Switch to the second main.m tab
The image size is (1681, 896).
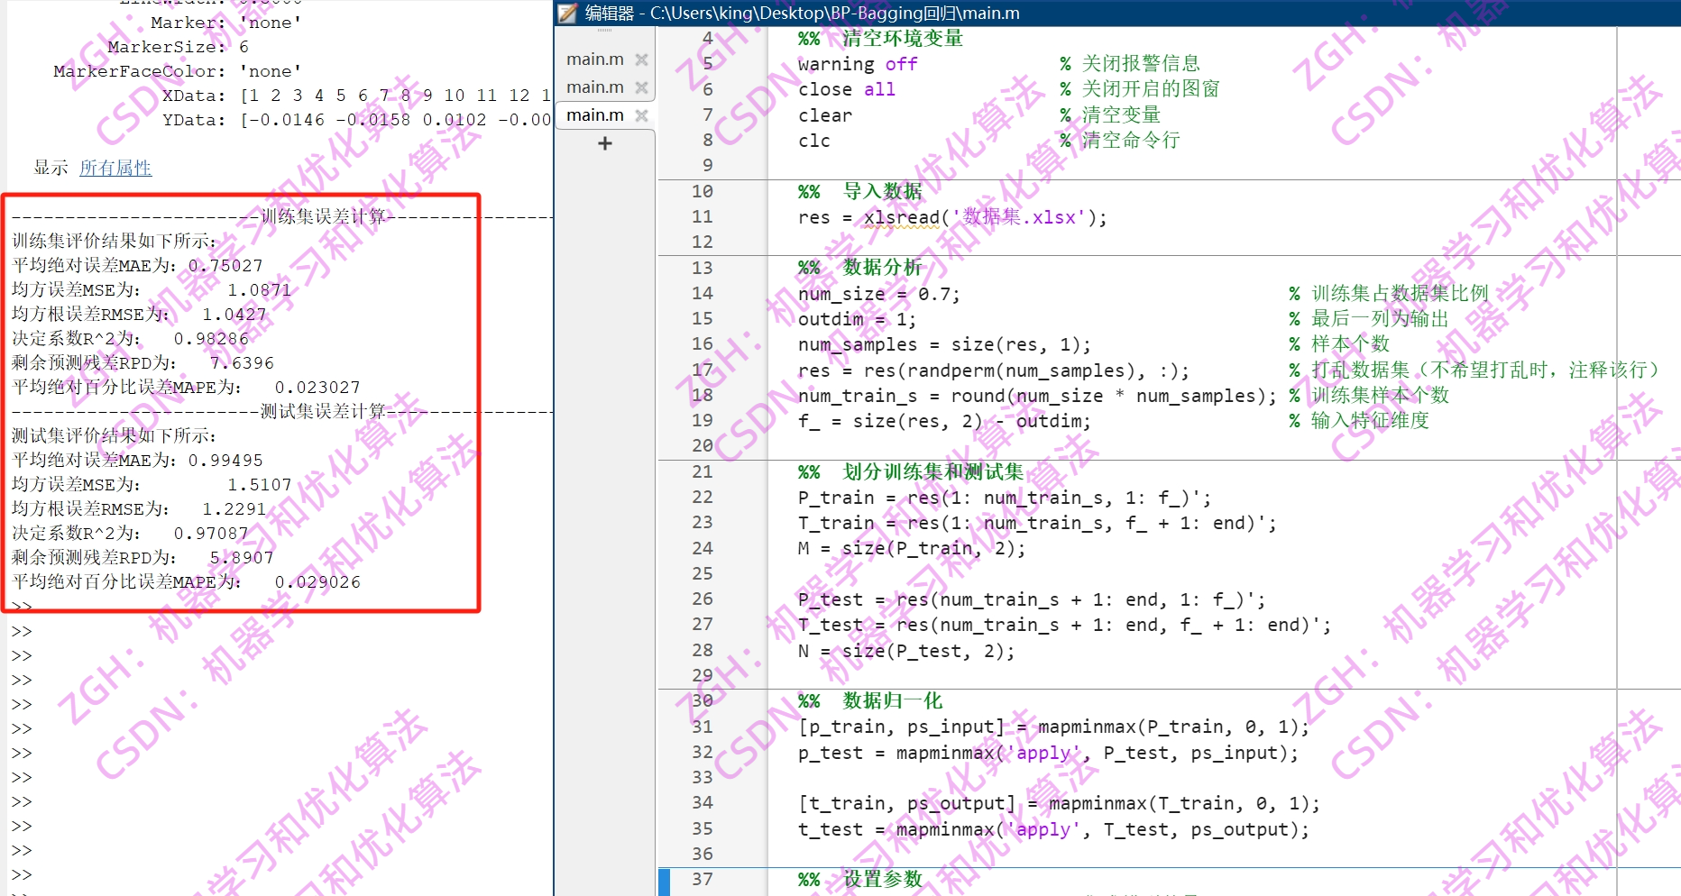[594, 87]
